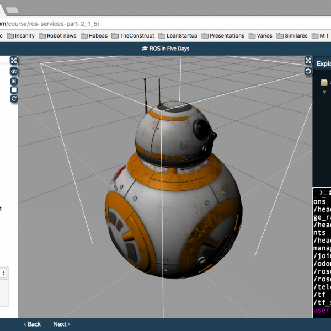Click the Explorer panel header
331x331 pixels.
pos(322,63)
